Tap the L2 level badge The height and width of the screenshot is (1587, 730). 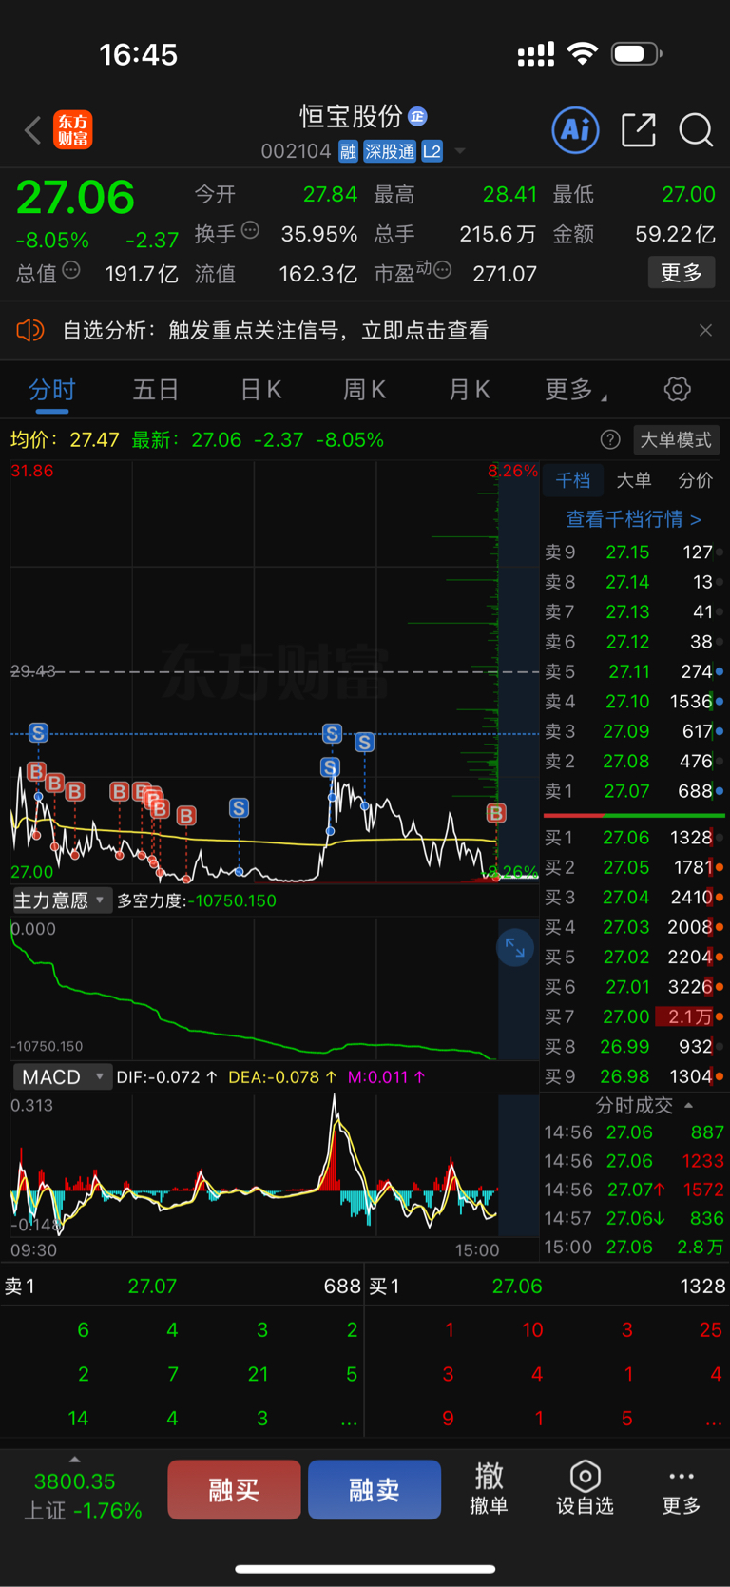[x=432, y=151]
